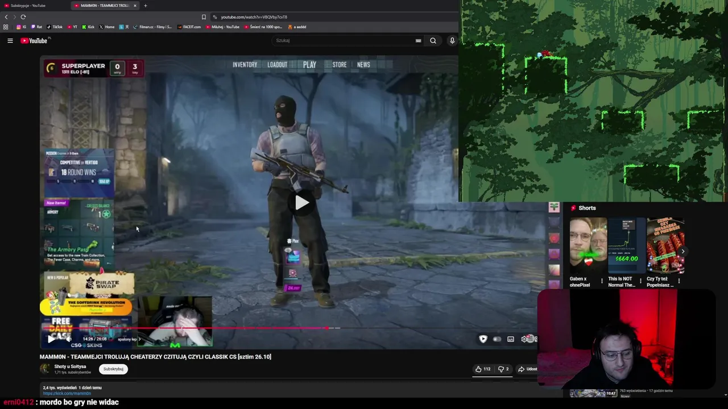Like the video with thumbs up

point(483,369)
